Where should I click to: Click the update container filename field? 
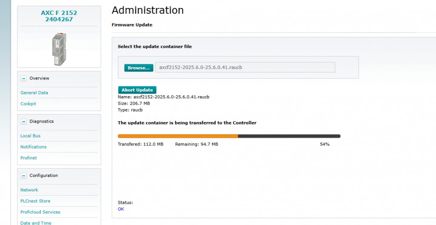pyautogui.click(x=245, y=67)
